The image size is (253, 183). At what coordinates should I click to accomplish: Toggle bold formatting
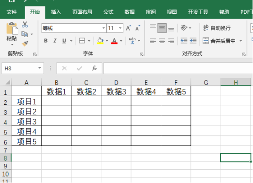(46, 41)
